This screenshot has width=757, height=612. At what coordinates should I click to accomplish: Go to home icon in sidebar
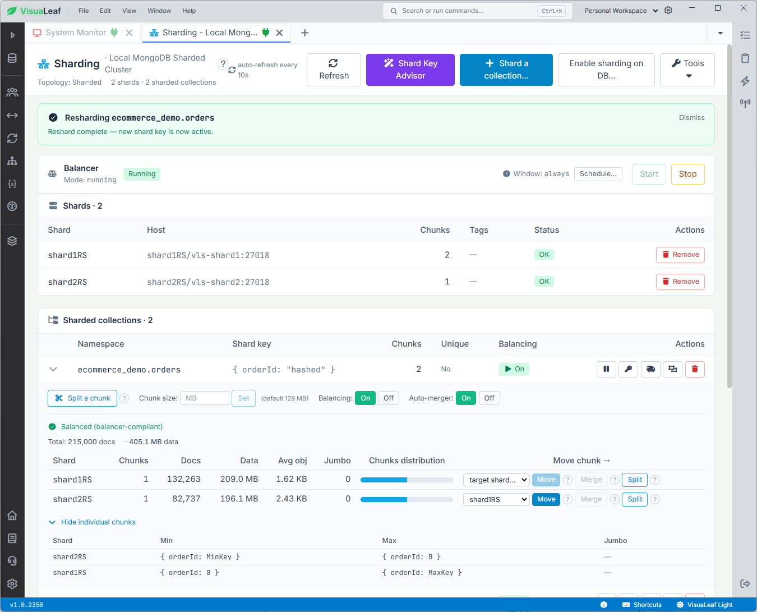point(12,516)
